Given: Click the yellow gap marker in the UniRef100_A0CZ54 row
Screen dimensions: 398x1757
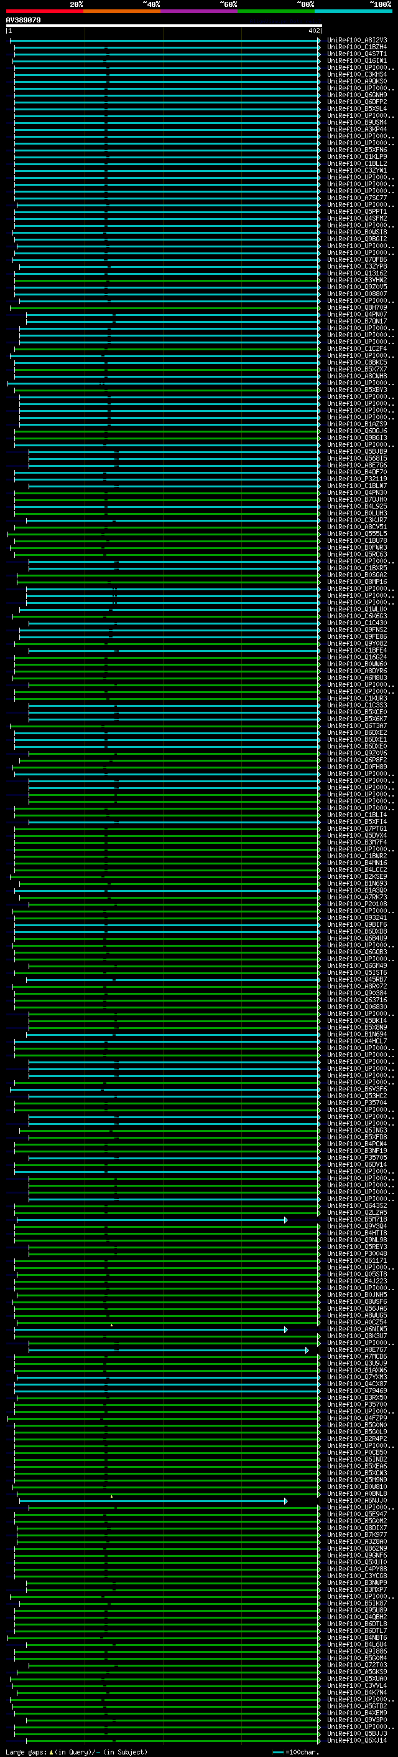Looking at the screenshot, I should [111, 1324].
